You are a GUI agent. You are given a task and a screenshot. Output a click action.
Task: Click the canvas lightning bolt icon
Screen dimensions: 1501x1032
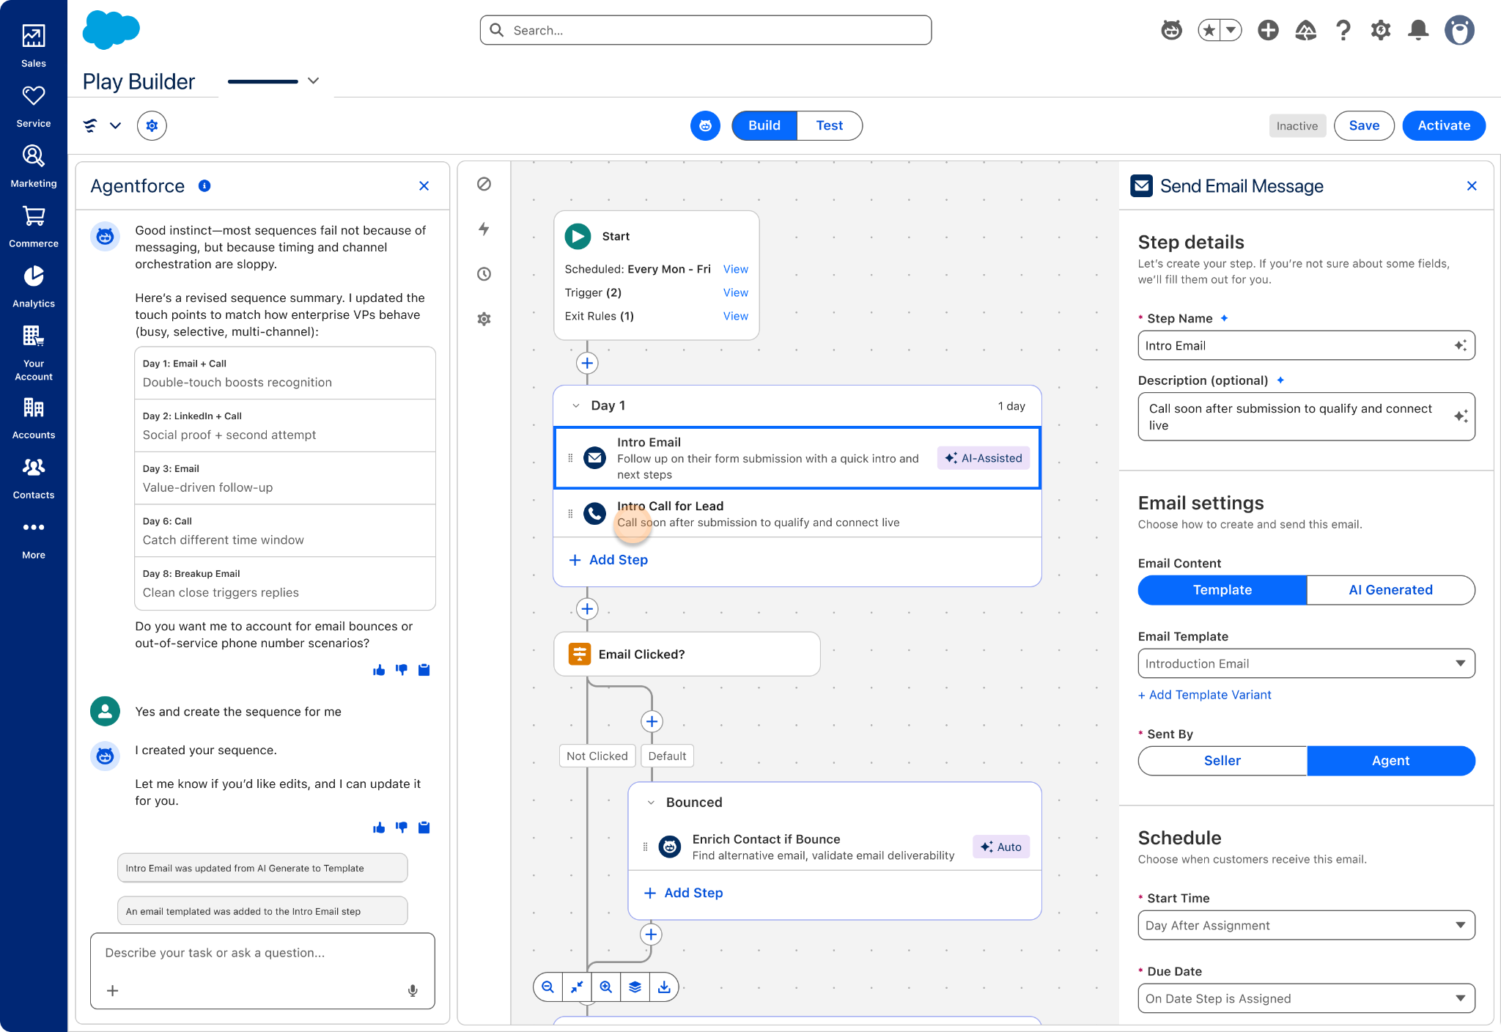484,229
